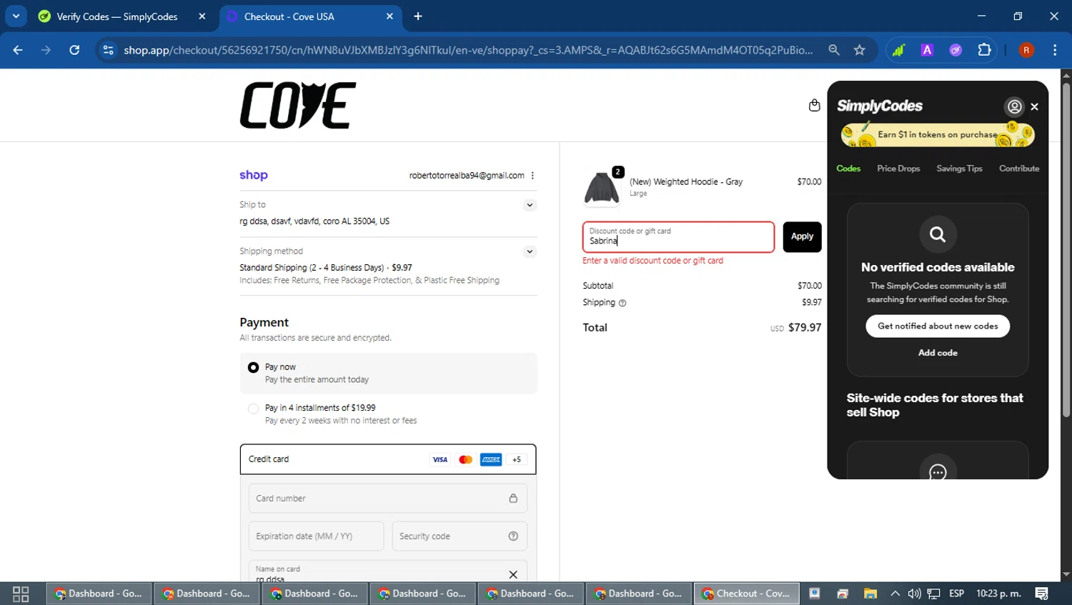
Task: Show the +5 more card types
Action: pos(517,459)
